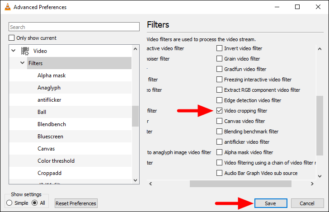Click filters panel vertical scrollbar thumb

click(320, 126)
